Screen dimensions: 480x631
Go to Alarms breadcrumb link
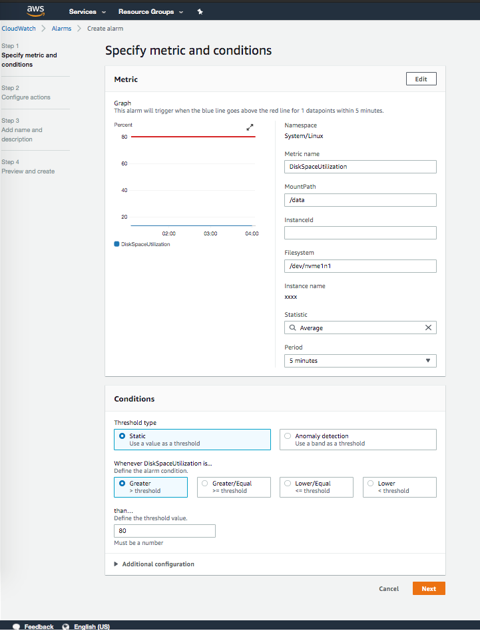point(62,29)
